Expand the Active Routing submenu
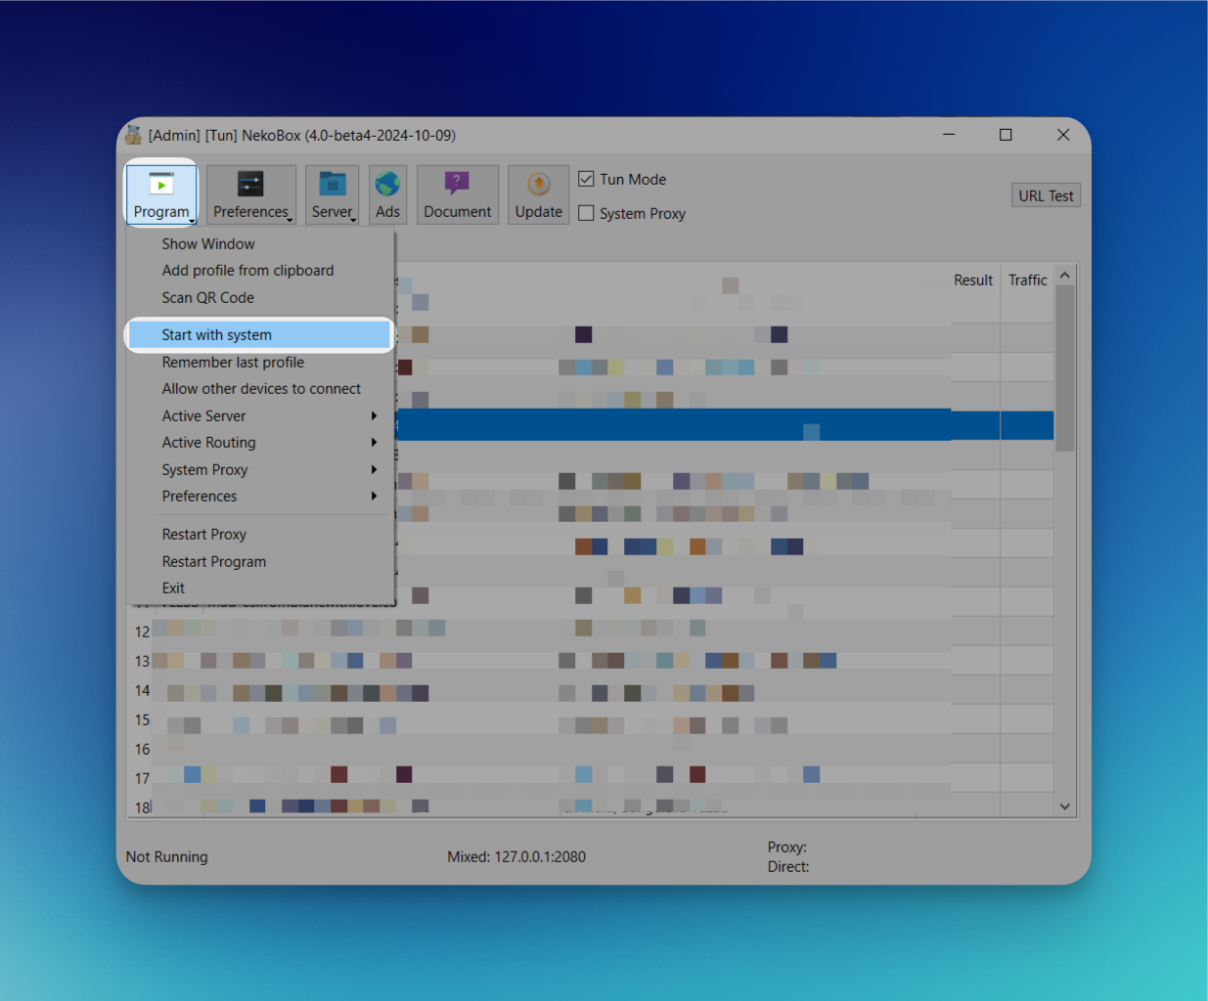1208x1001 pixels. click(260, 443)
